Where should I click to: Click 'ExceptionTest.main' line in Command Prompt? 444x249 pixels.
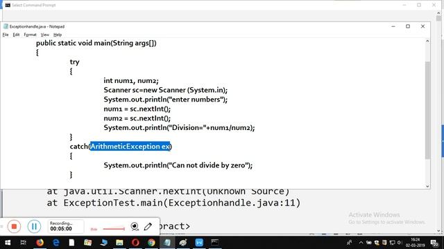173,203
